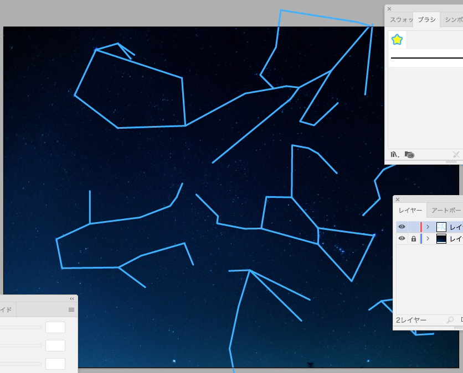The height and width of the screenshot is (373, 463).
Task: Switch to the アートボード tab
Action: point(446,211)
